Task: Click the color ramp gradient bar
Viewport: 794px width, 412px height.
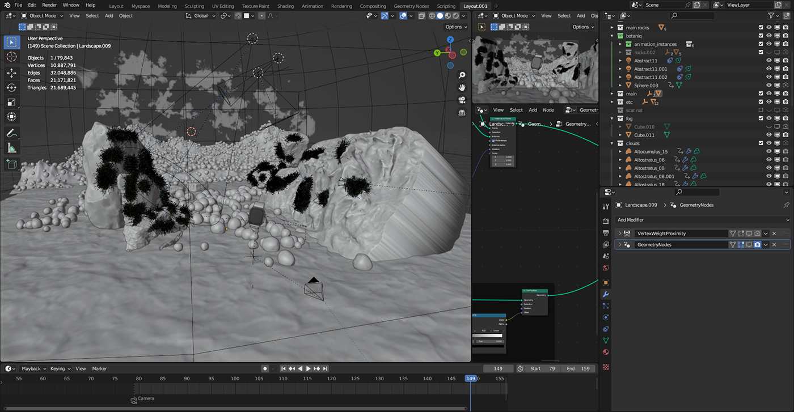Action: tap(487, 335)
